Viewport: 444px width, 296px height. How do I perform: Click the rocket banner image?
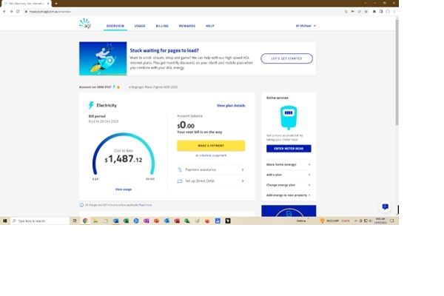[103, 58]
